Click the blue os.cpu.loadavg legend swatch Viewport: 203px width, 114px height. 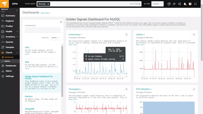(86, 56)
